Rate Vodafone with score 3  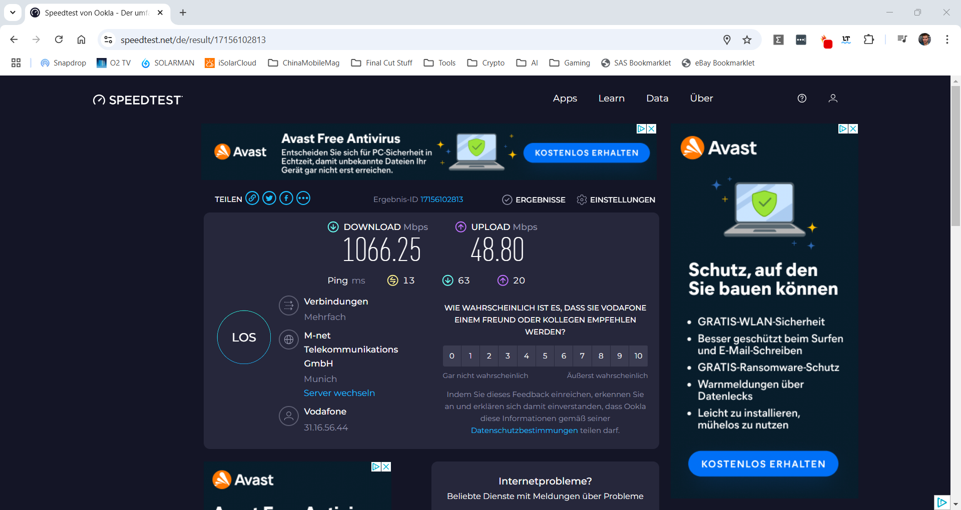coord(508,356)
